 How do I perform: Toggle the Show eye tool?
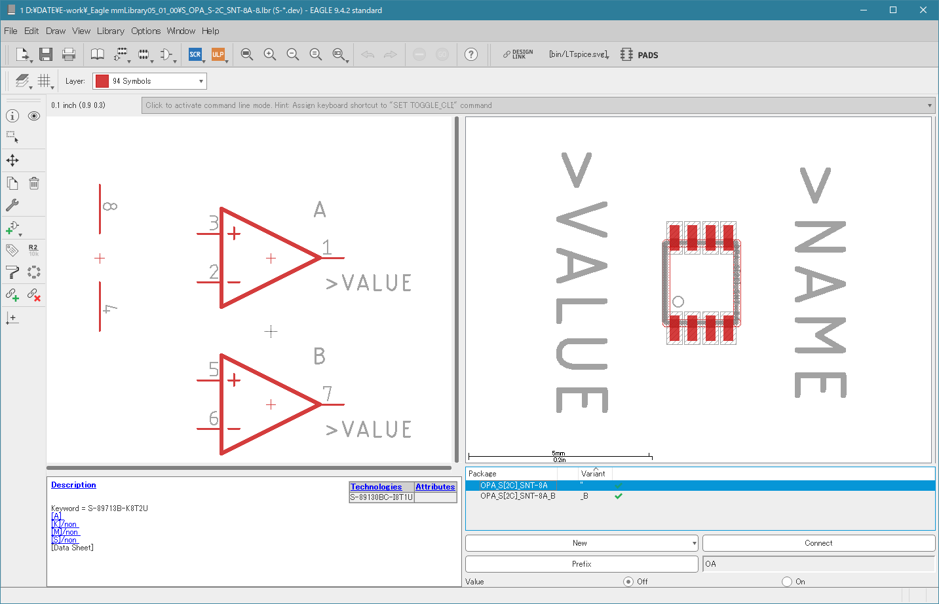[x=34, y=116]
